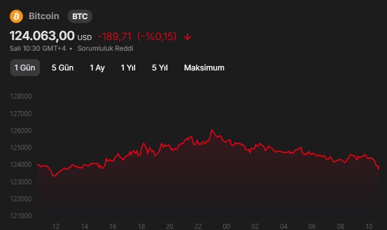Screen dimensions: 387x230
Task: Click the orange Bitcoin logo icon
Action: tap(16, 16)
